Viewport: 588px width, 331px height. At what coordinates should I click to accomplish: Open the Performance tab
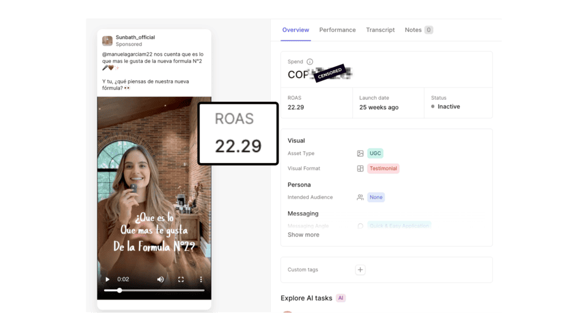click(337, 29)
